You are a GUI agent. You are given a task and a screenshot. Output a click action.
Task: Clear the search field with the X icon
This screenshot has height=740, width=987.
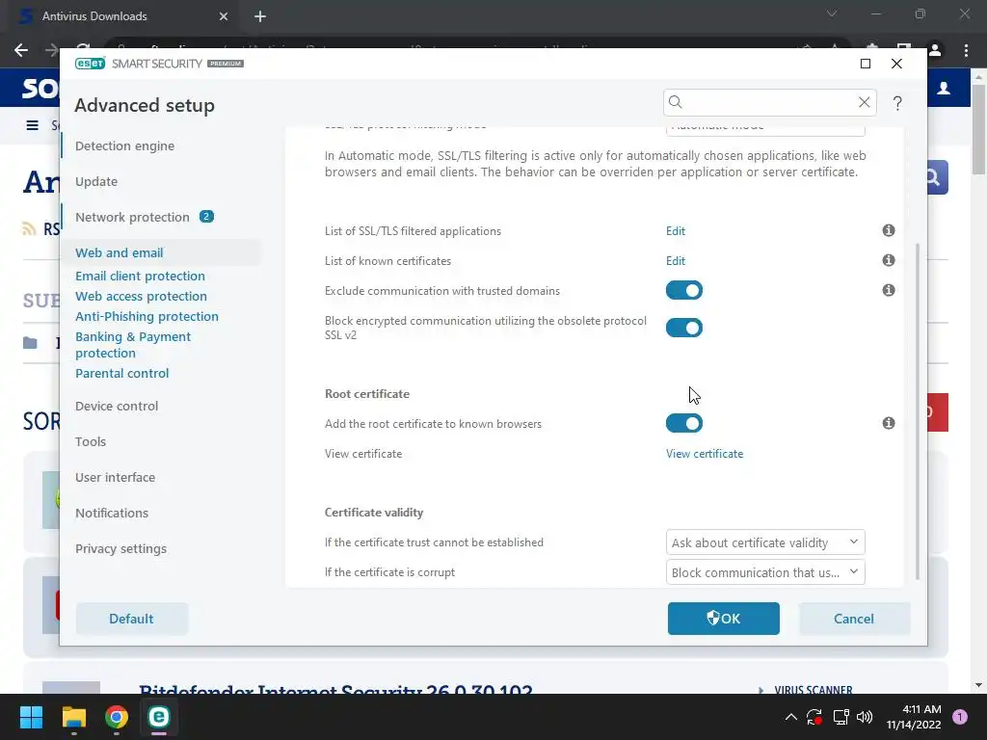[865, 102]
